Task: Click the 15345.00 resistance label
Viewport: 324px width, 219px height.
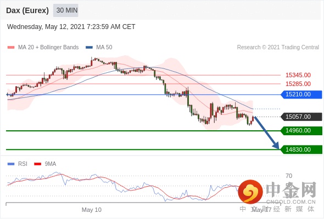Action: [298, 75]
